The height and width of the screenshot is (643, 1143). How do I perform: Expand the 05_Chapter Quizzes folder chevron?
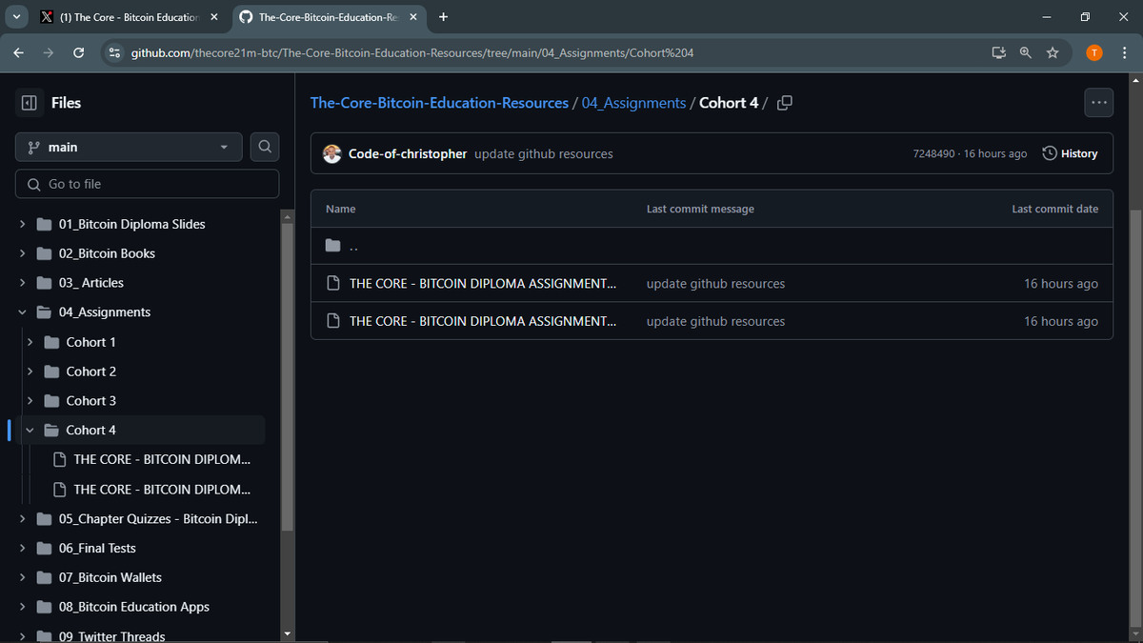pos(22,519)
